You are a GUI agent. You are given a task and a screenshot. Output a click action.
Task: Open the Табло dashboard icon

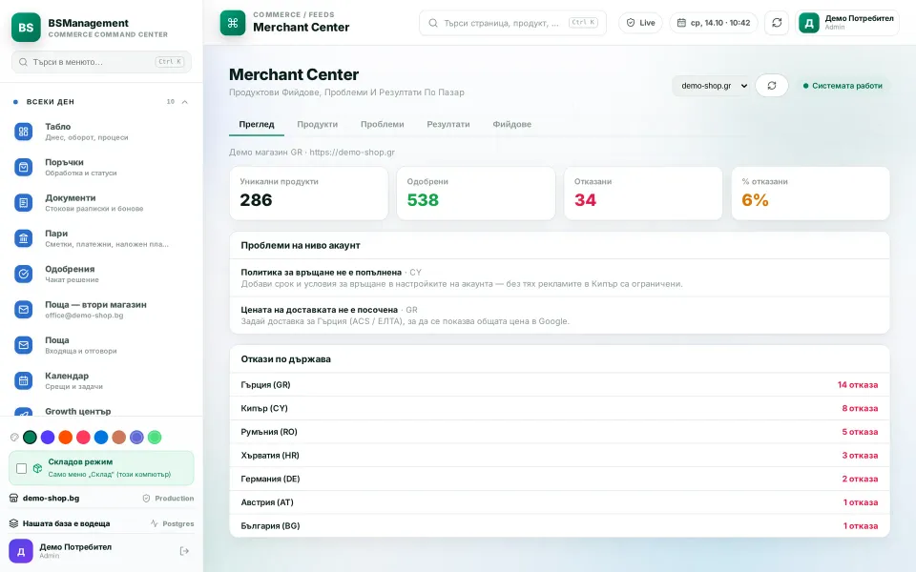[x=23, y=132]
